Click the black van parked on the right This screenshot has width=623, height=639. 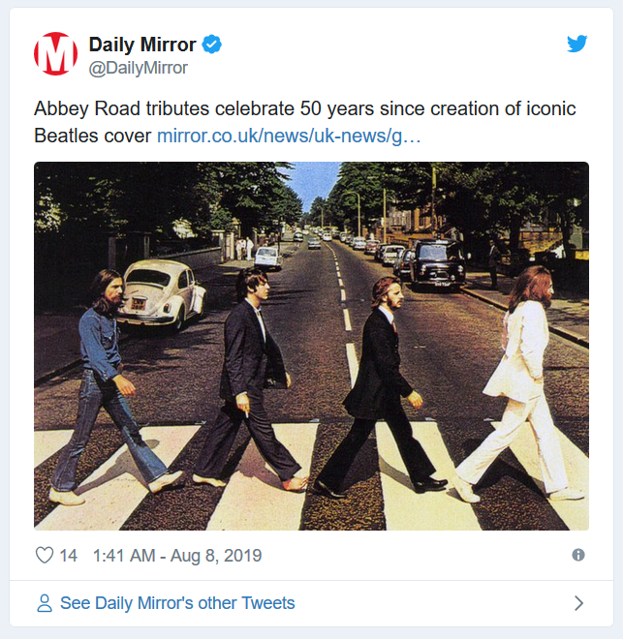pos(437,263)
